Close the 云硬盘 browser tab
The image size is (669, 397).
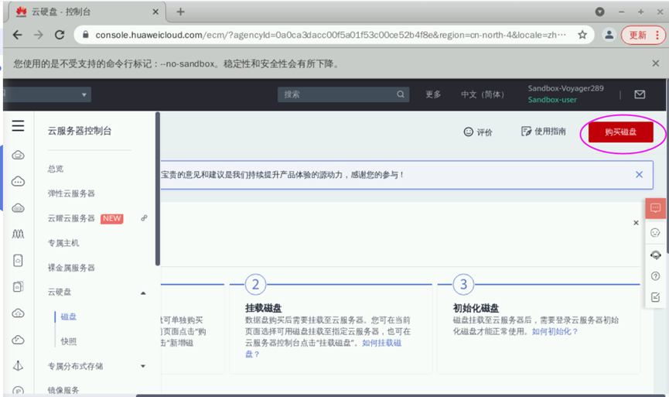[x=155, y=12]
